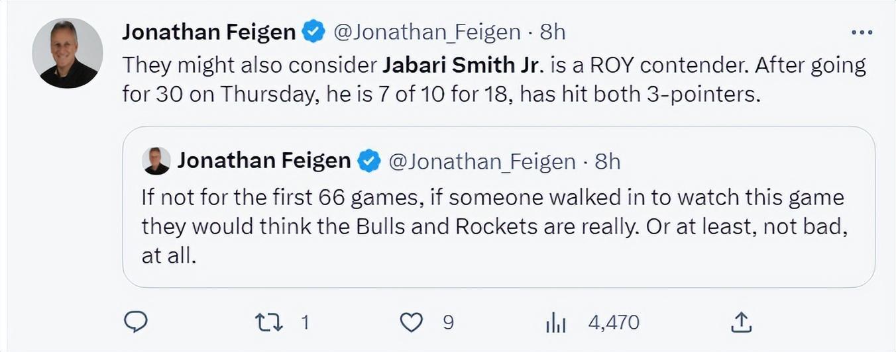Click the share upload icon
The height and width of the screenshot is (352, 896).
(740, 322)
